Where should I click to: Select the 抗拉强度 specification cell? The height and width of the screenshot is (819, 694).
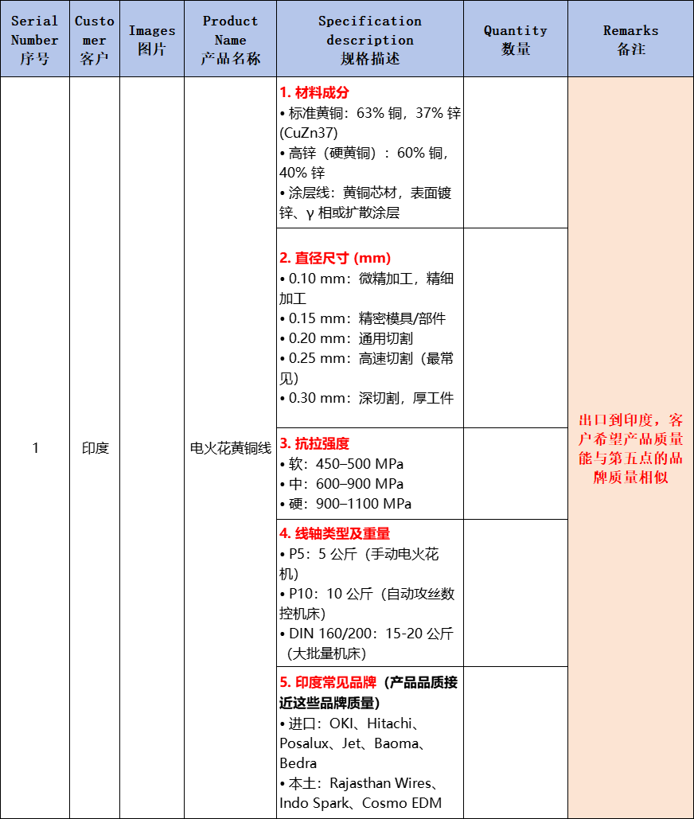coord(370,474)
